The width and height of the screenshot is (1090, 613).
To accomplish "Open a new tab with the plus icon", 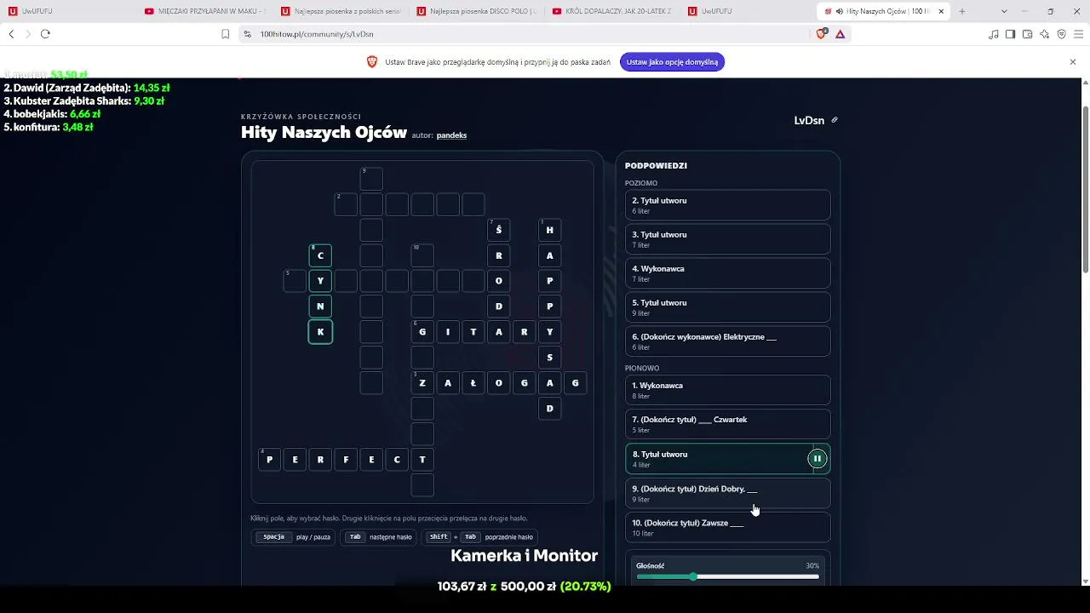I will (962, 11).
